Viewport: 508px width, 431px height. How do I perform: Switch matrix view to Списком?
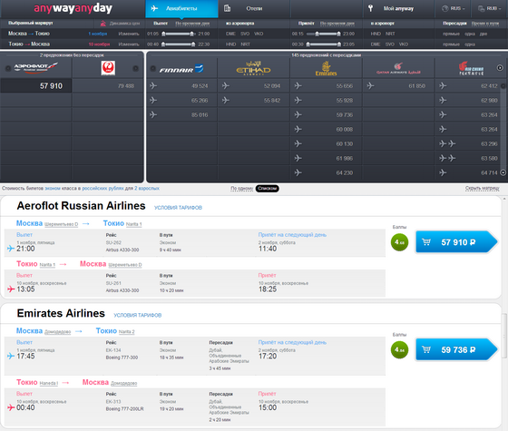click(268, 189)
